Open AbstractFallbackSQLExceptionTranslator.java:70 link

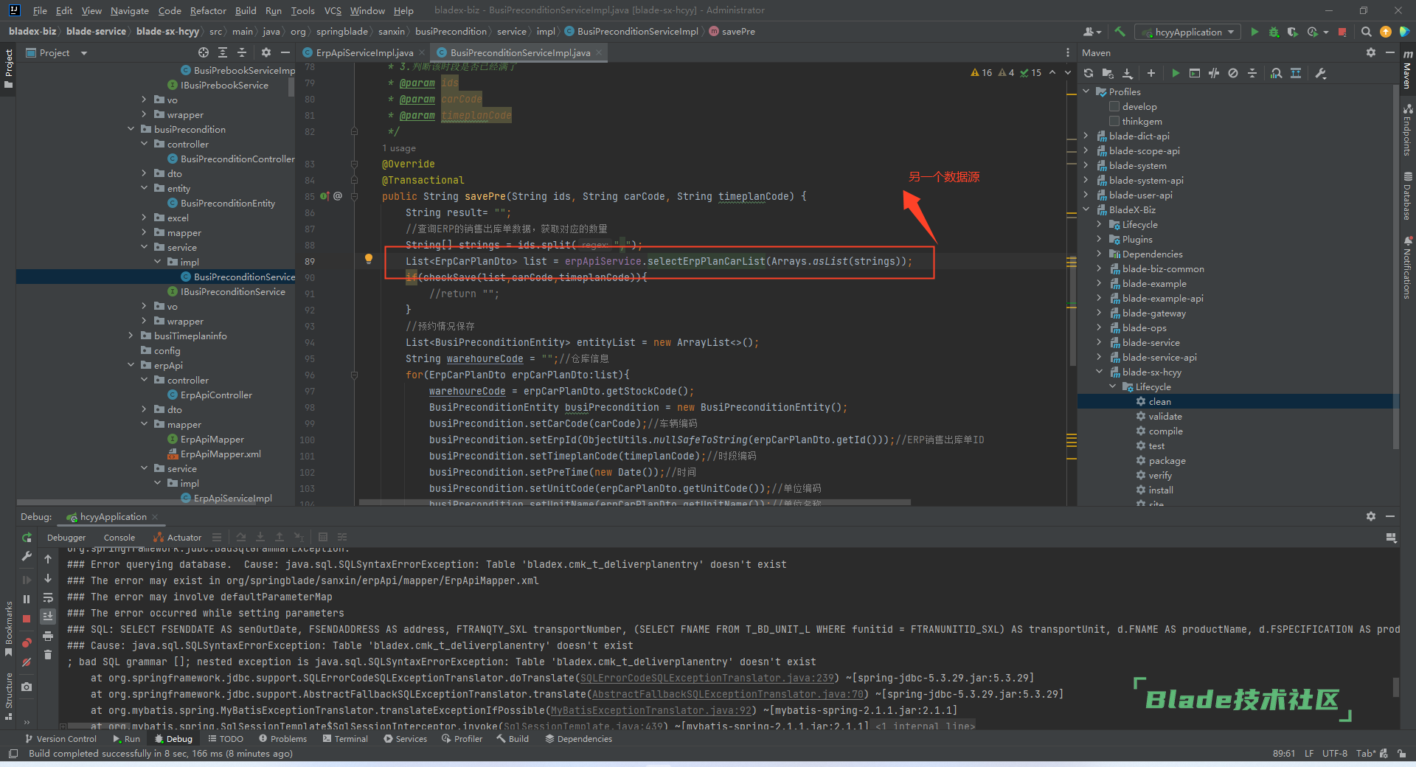[x=728, y=694]
